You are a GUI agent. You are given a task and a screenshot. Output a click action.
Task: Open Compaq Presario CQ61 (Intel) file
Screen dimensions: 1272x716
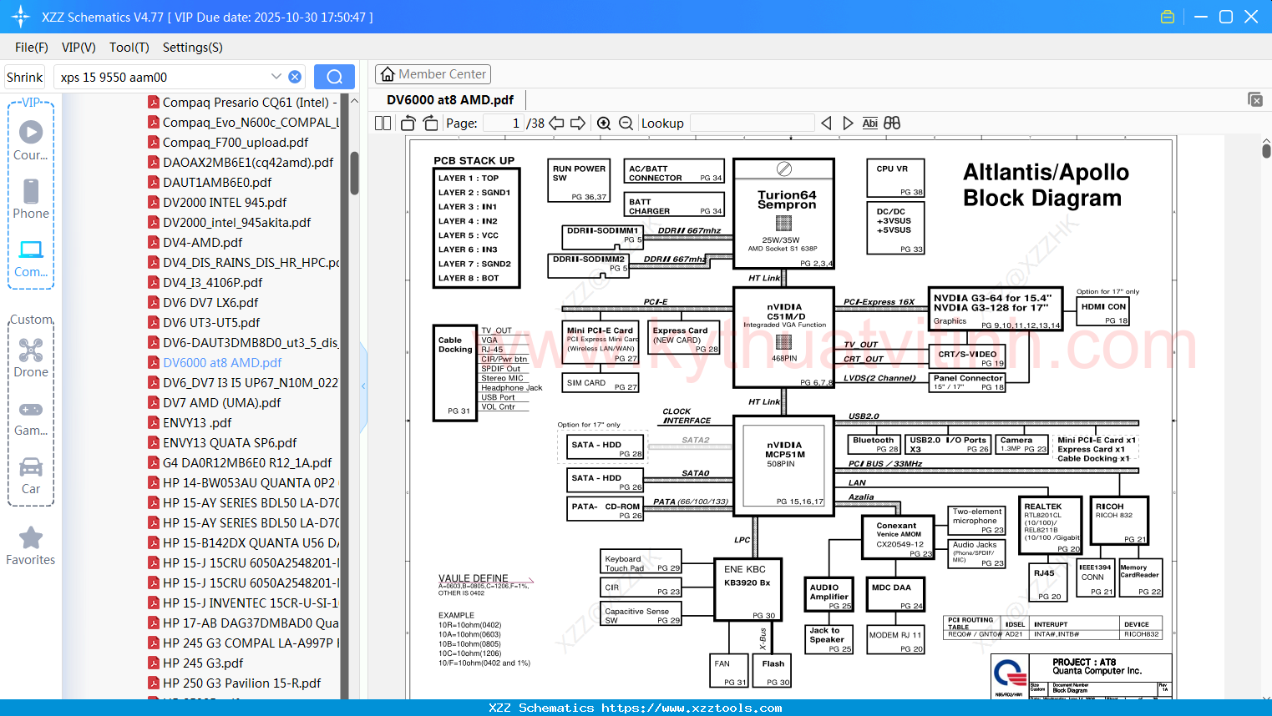(x=243, y=103)
